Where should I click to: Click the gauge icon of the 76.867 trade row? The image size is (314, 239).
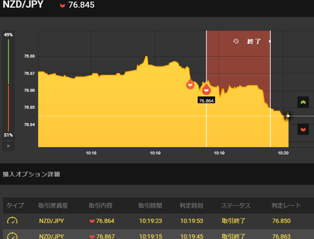[x=12, y=236]
